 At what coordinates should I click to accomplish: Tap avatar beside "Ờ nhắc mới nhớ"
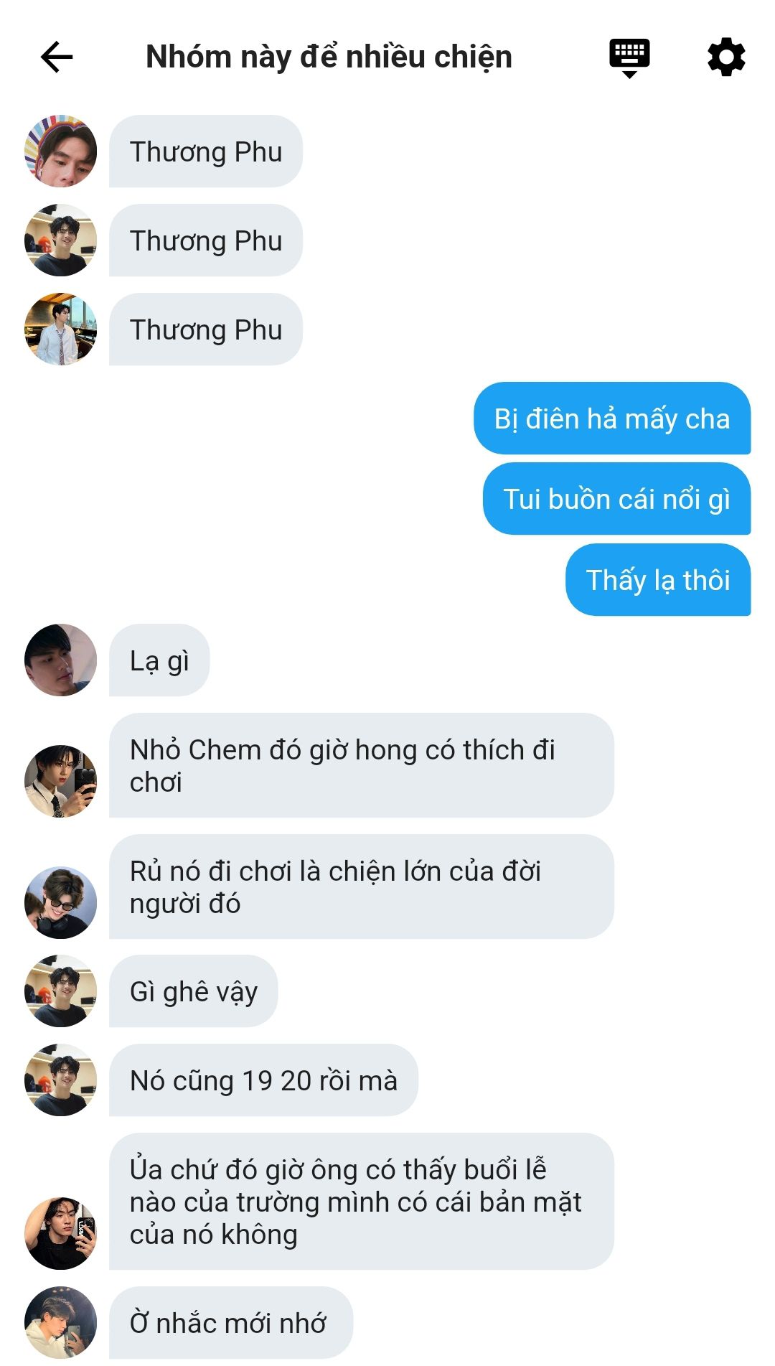point(61,1323)
